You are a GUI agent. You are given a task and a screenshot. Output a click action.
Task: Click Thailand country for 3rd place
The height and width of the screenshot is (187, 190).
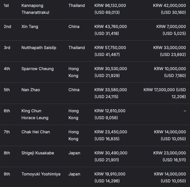click(77, 48)
